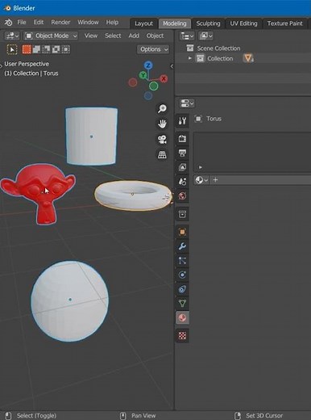Choose the Subtract selection mode icon
The height and width of the screenshot is (420, 311).
point(46,49)
